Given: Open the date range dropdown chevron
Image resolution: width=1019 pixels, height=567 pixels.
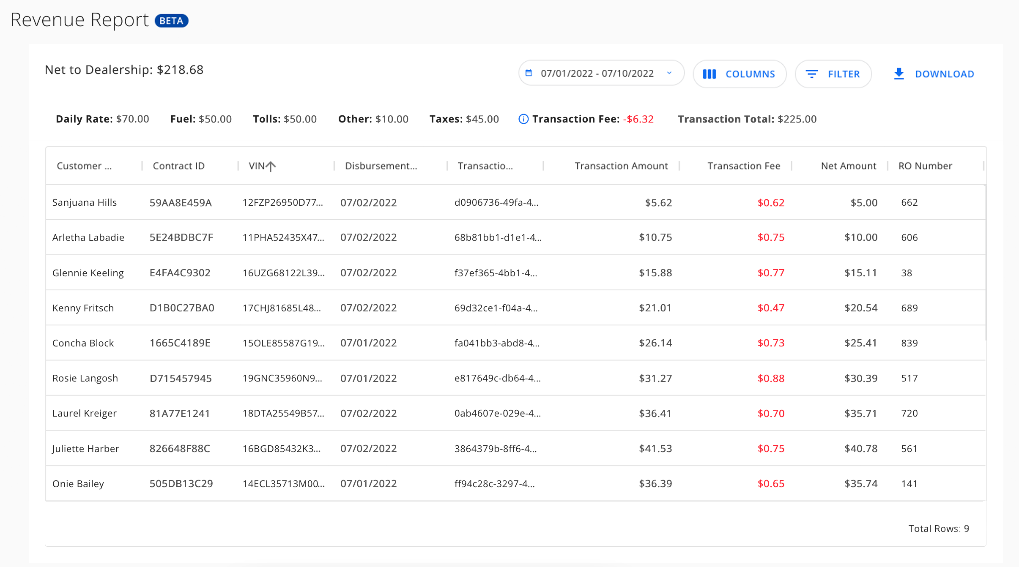Looking at the screenshot, I should point(669,73).
